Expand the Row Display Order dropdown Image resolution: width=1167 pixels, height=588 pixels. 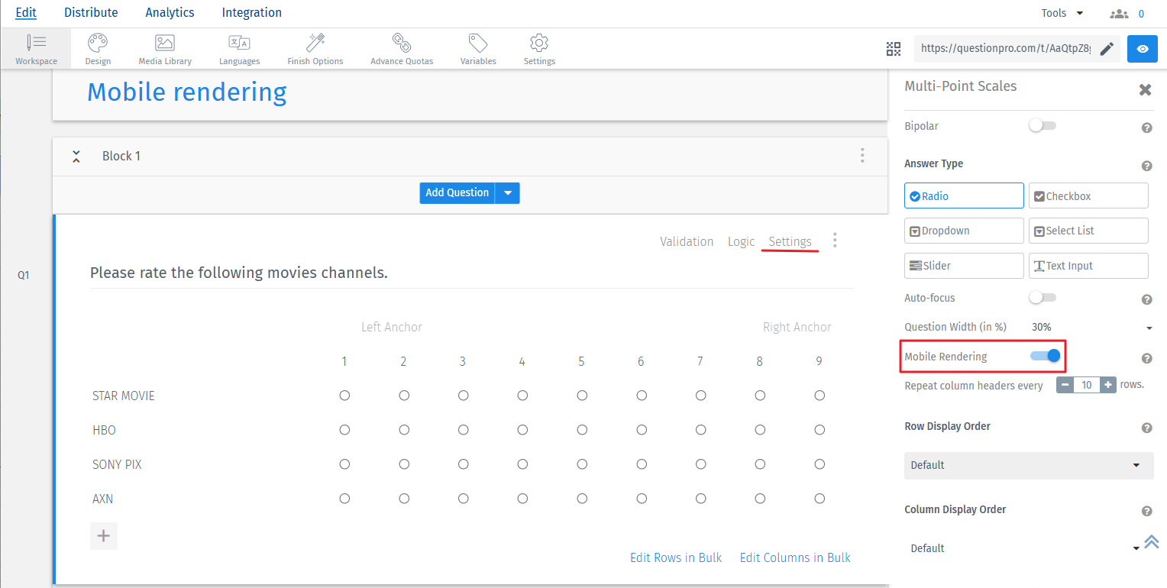pyautogui.click(x=1028, y=465)
